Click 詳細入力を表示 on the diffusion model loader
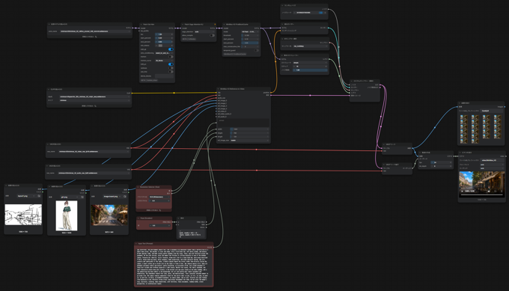This screenshot has width=509, height=291. pos(89,37)
